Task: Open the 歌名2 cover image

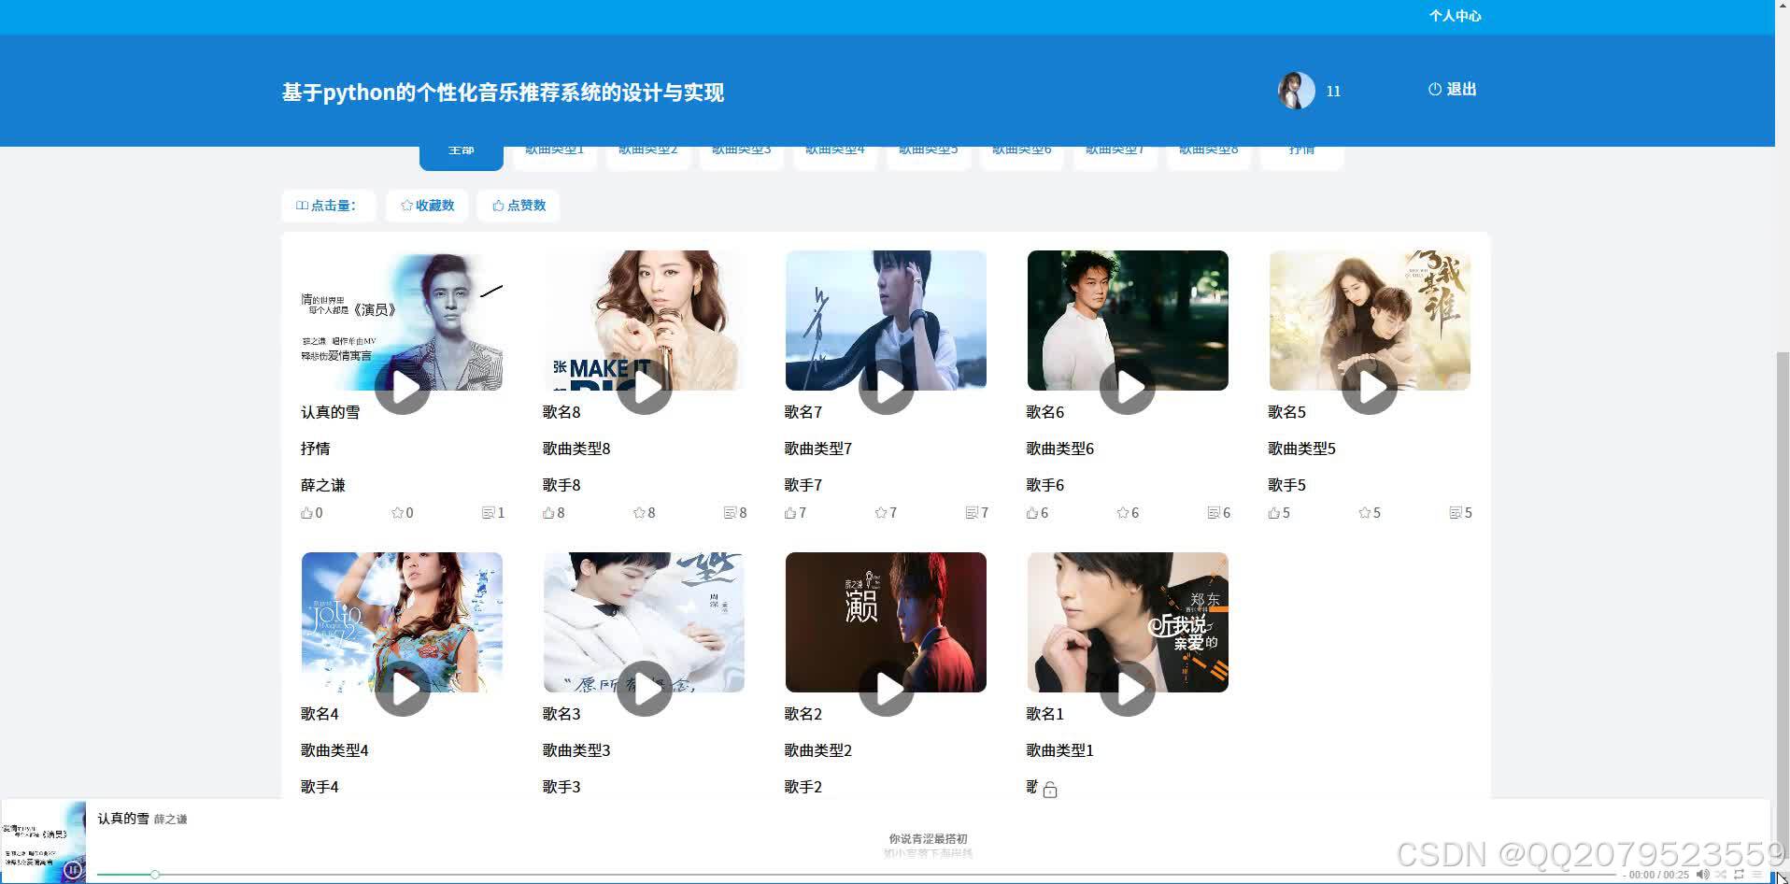Action: pyautogui.click(x=886, y=622)
